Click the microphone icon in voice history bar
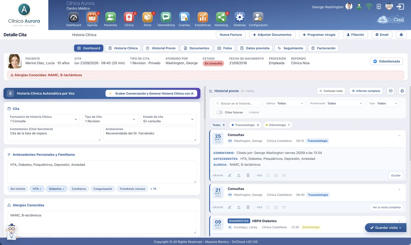 [x=10, y=93]
